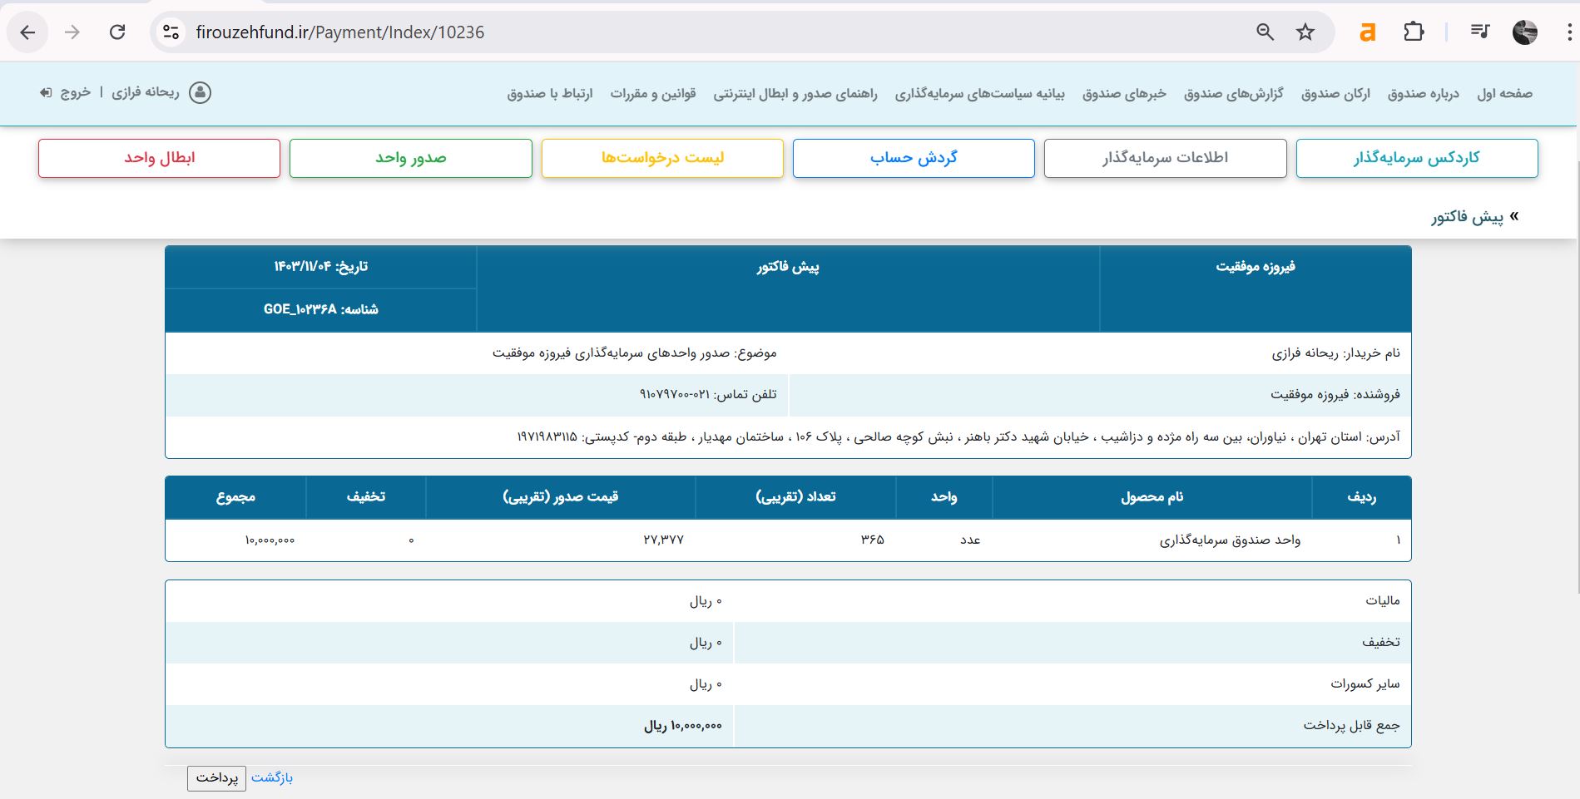
Task: Click the browser forward arrow
Action: pos(72,32)
